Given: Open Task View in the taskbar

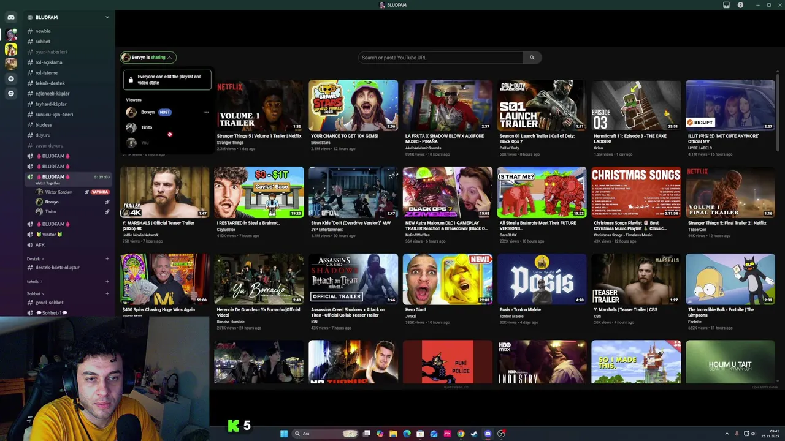Looking at the screenshot, I should (366, 434).
